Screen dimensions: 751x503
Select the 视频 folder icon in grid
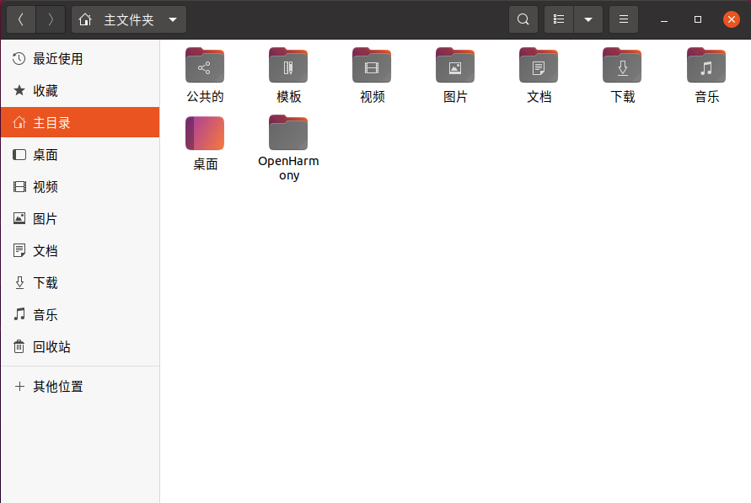[x=372, y=66]
